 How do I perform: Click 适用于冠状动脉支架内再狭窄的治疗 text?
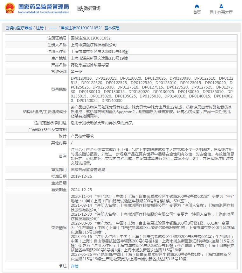pos(102,123)
